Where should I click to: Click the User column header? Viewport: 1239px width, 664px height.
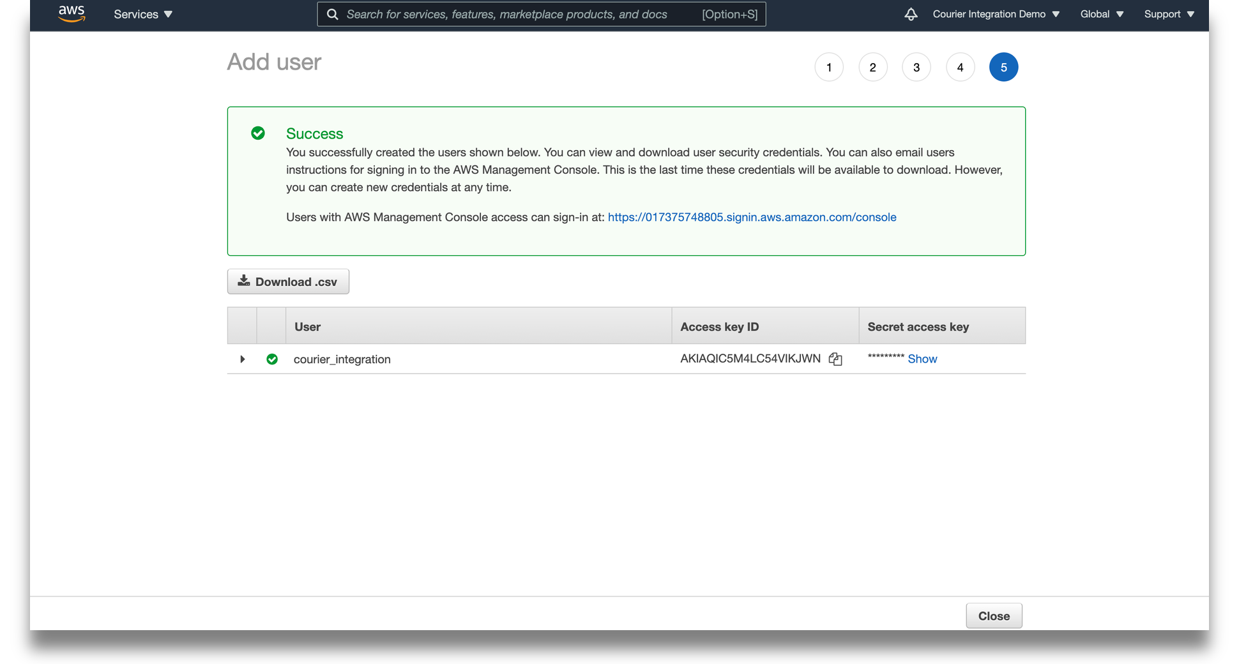coord(478,326)
